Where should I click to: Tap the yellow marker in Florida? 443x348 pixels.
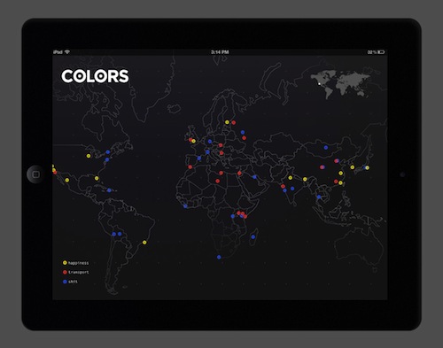[x=97, y=178]
